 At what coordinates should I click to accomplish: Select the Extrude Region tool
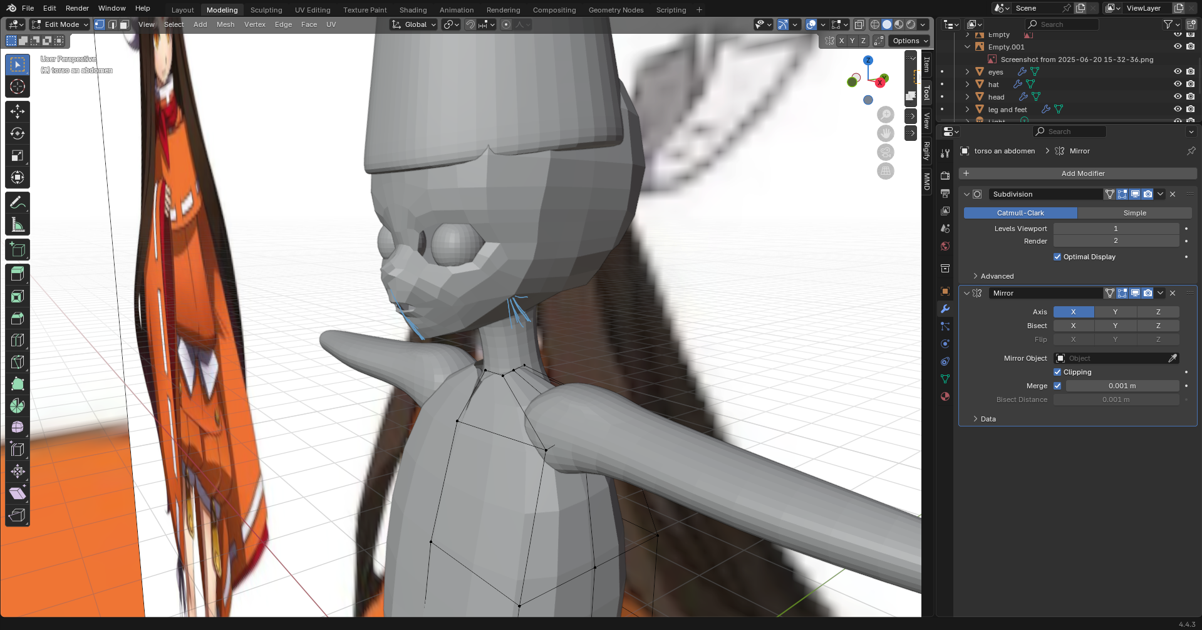pos(18,274)
